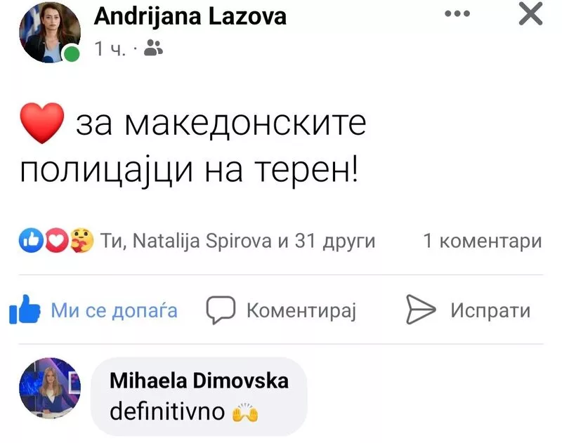The image size is (562, 443).
Task: Toggle the blue thumbs-up like icon
Action: (x=24, y=311)
